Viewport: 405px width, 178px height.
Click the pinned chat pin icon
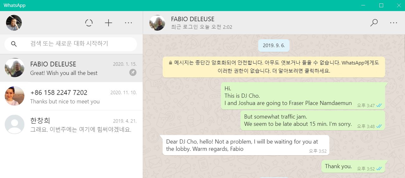tap(133, 73)
